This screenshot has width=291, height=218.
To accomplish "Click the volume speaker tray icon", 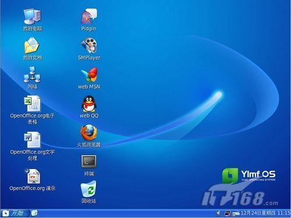I will pyautogui.click(x=219, y=213).
